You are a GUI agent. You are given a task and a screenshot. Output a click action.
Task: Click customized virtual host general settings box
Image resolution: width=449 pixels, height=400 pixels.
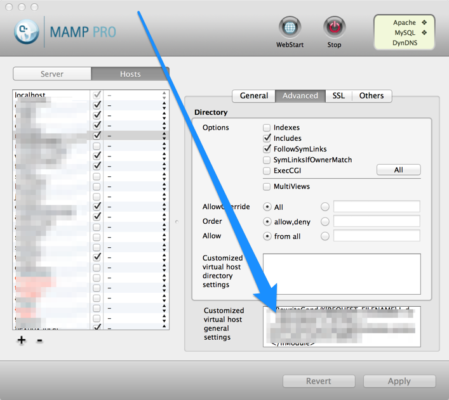tap(342, 327)
